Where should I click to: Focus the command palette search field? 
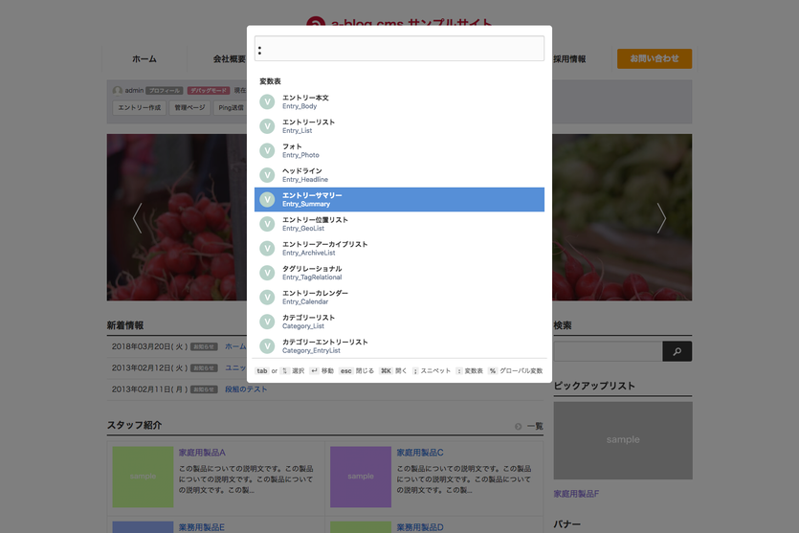click(x=400, y=49)
